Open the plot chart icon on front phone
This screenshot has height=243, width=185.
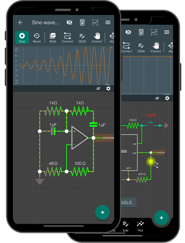click(x=95, y=22)
